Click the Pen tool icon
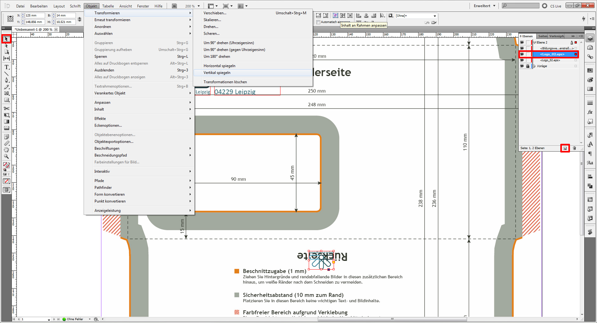 point(6,80)
